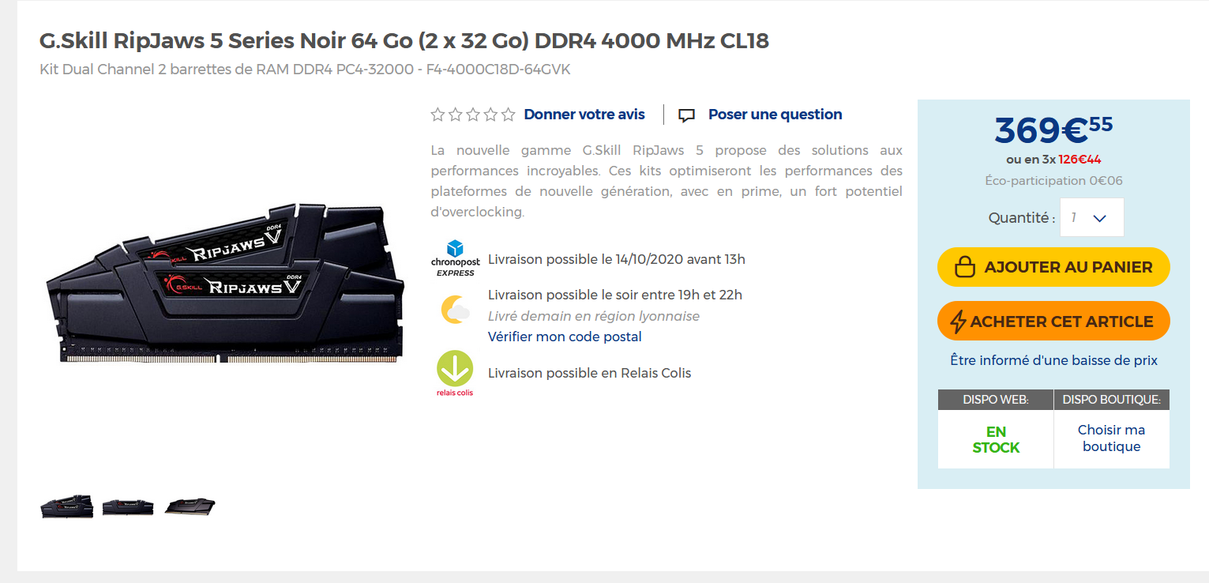Click the speech bubble question icon
Screen dimensions: 1209x583
(x=687, y=115)
